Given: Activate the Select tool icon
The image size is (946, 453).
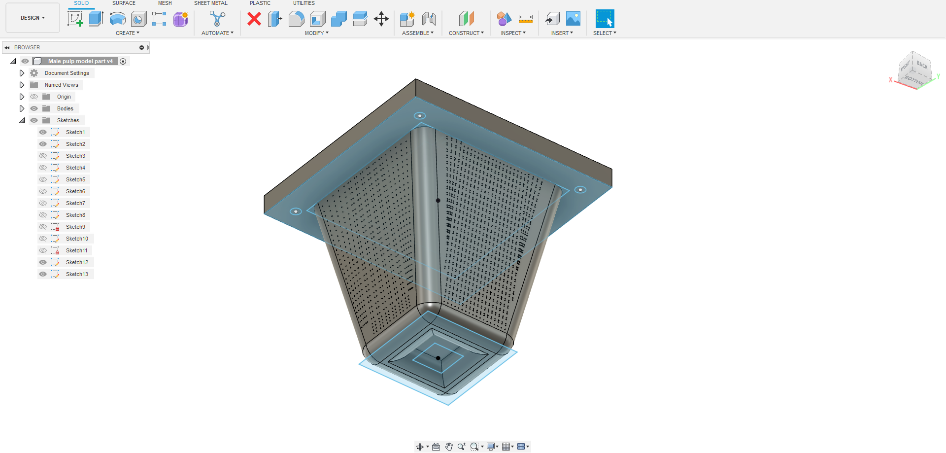Looking at the screenshot, I should (605, 19).
